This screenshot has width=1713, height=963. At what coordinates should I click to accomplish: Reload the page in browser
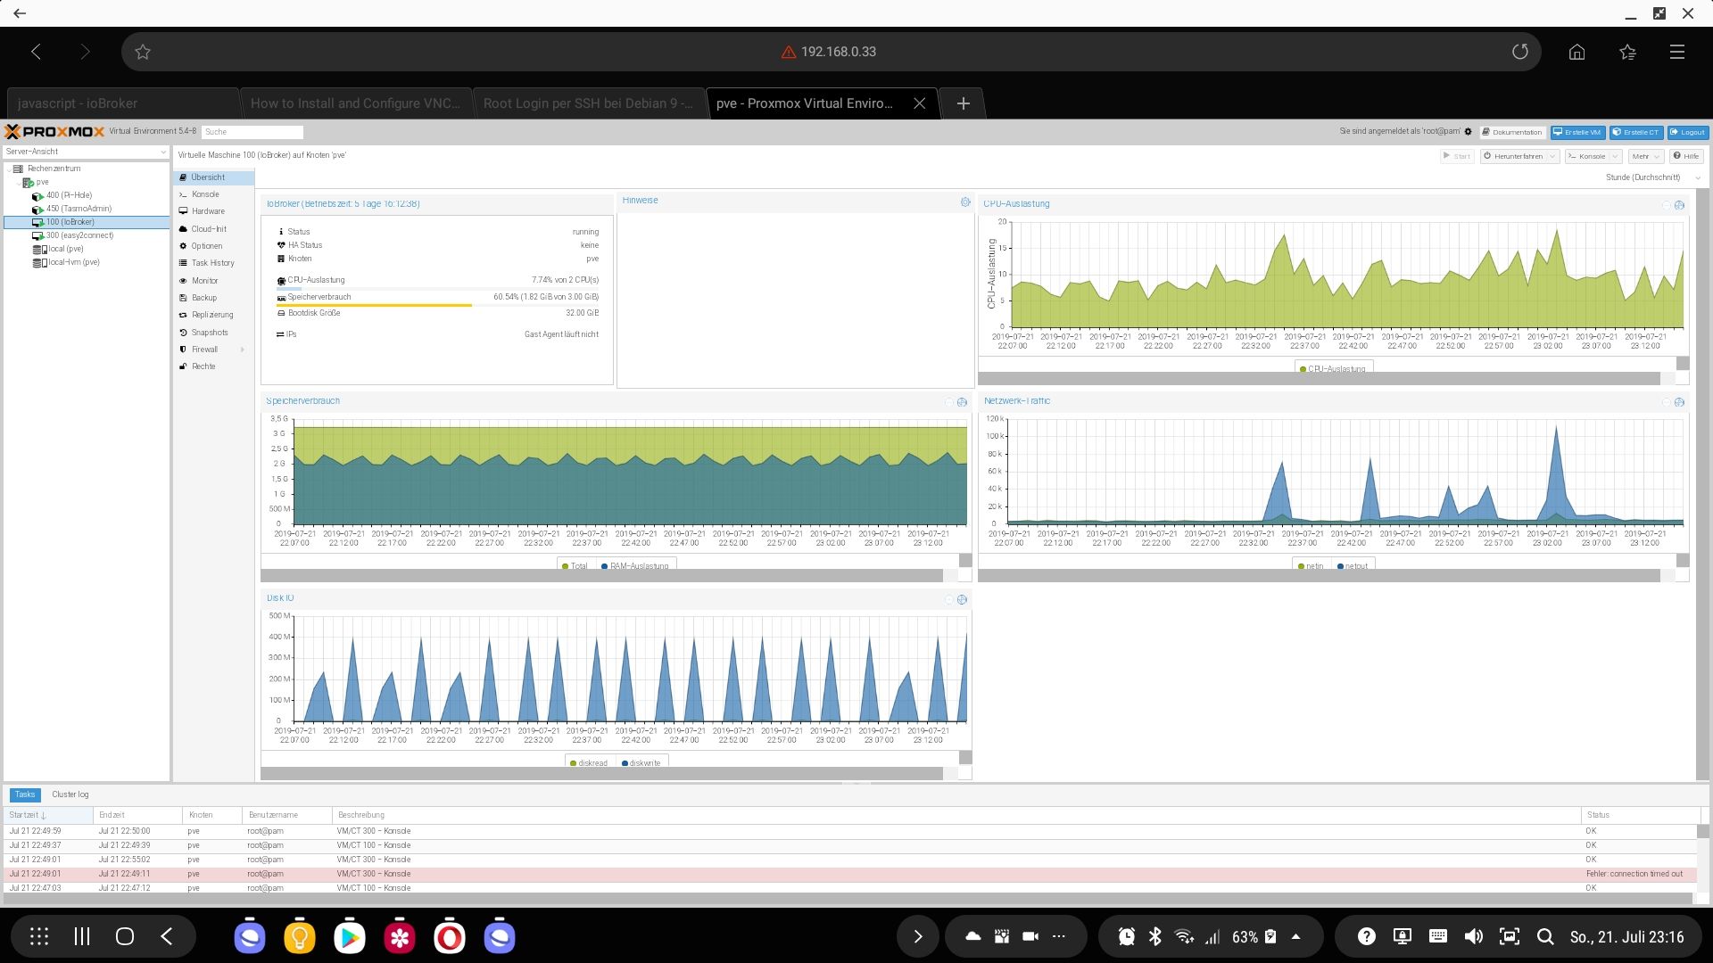1520,52
